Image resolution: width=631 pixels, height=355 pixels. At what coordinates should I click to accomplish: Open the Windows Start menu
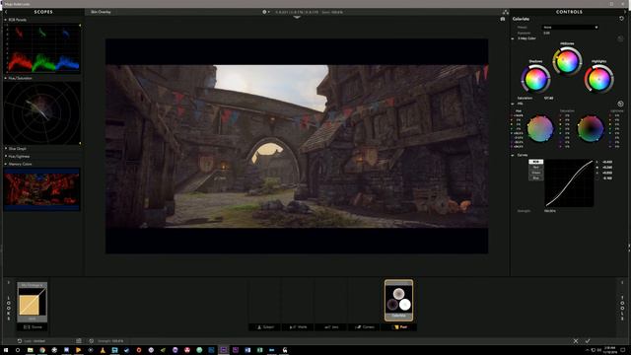click(x=6, y=350)
